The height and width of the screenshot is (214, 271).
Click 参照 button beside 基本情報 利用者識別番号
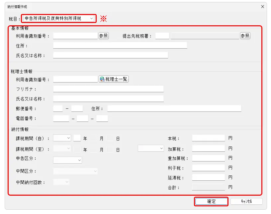tap(104, 36)
